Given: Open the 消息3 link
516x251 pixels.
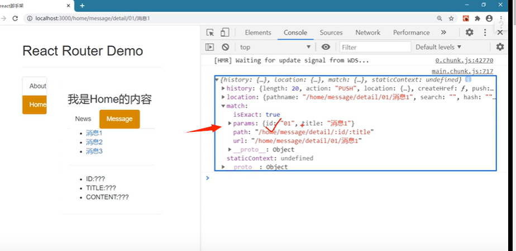Looking at the screenshot, I should (94, 151).
